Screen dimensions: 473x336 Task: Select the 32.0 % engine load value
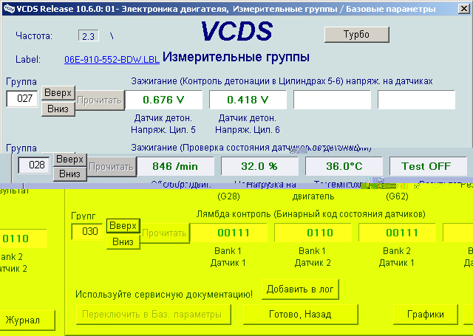(259, 166)
